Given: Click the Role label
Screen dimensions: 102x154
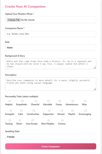Looking at the screenshot, I should pyautogui.click(x=7, y=42).
